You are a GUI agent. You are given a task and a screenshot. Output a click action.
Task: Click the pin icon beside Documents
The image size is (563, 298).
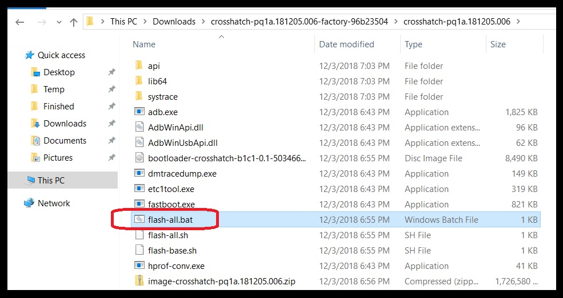click(x=111, y=141)
